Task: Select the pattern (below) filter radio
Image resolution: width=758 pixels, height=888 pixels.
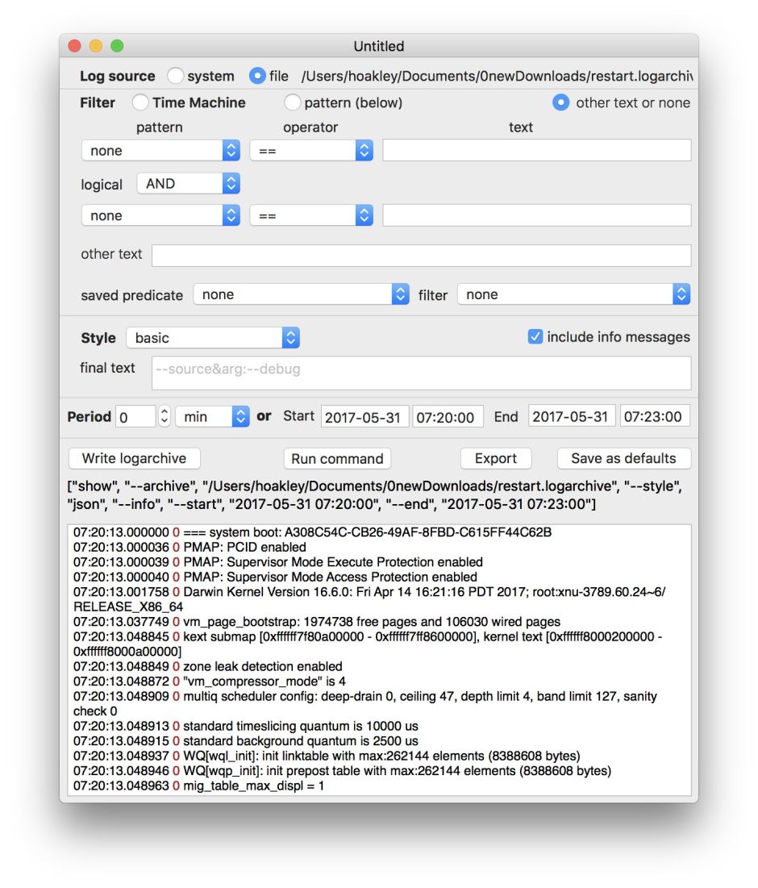Action: coord(292,102)
